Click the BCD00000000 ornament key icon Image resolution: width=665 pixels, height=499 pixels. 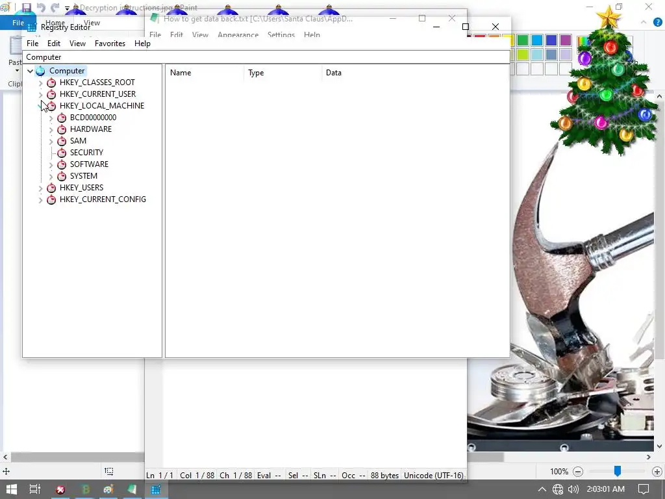click(x=62, y=118)
